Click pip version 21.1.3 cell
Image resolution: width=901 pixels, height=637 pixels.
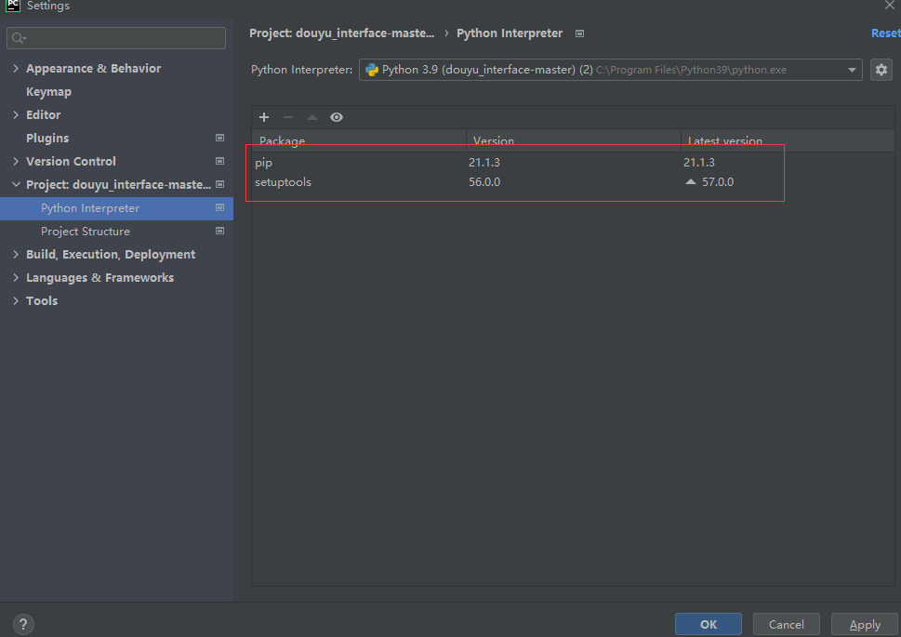[x=484, y=162]
